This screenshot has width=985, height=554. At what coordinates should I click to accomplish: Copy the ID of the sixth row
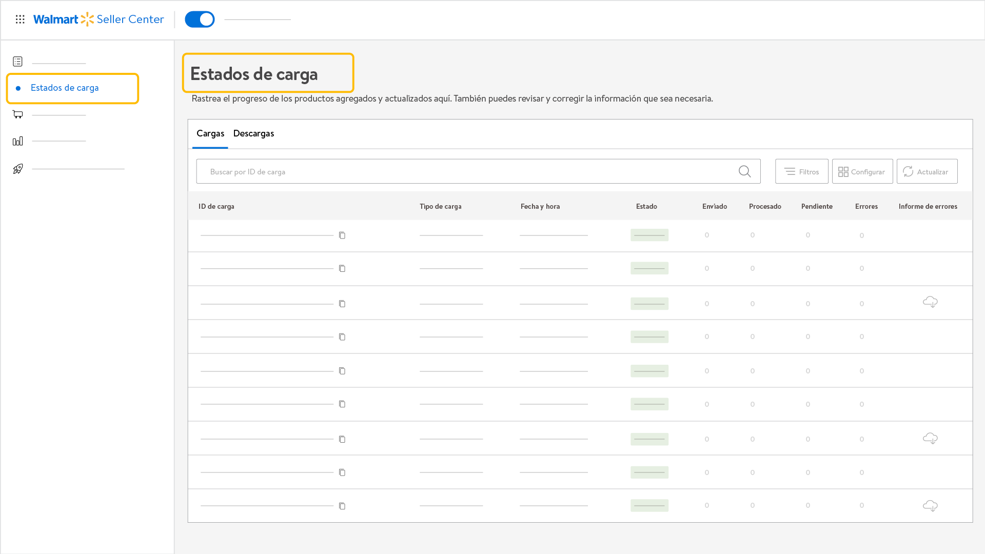click(342, 404)
